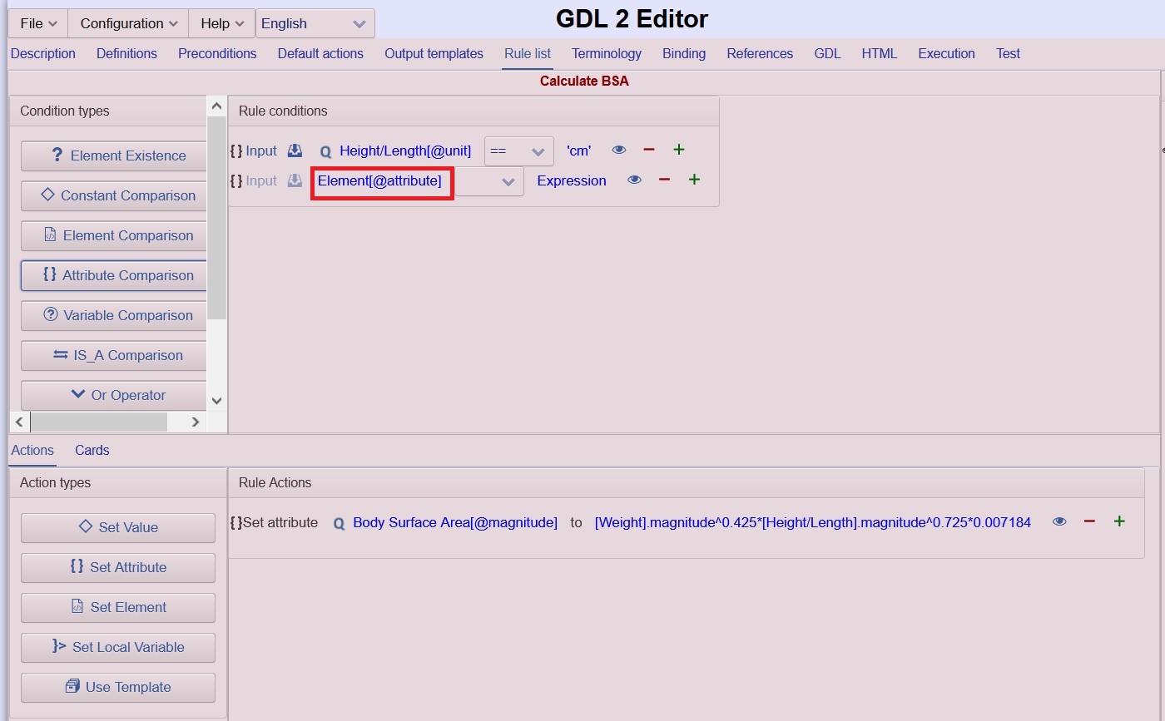
Task: Switch to the Actions tab
Action: 32,450
